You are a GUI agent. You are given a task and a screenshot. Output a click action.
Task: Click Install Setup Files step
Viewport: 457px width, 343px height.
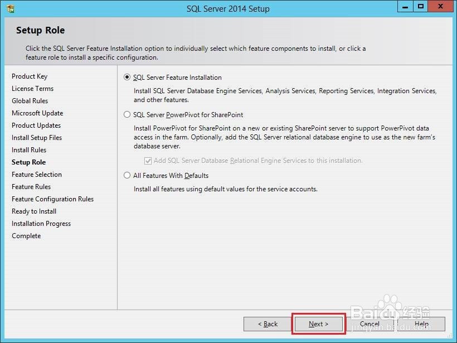pyautogui.click(x=37, y=138)
